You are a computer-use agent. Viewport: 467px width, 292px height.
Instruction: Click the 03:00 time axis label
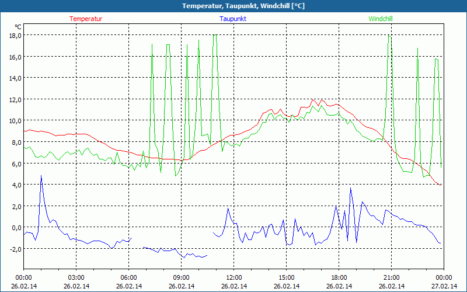click(x=76, y=278)
